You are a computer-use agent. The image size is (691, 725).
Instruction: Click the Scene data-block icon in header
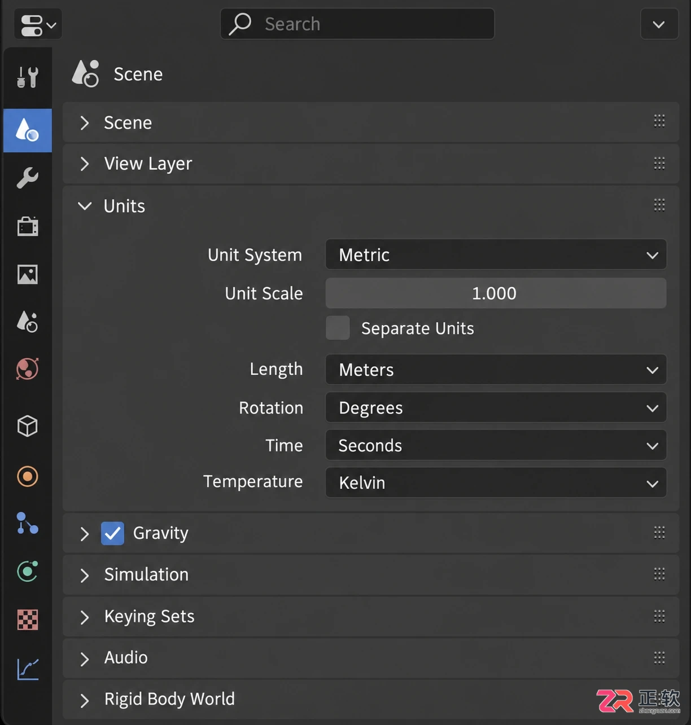(85, 74)
